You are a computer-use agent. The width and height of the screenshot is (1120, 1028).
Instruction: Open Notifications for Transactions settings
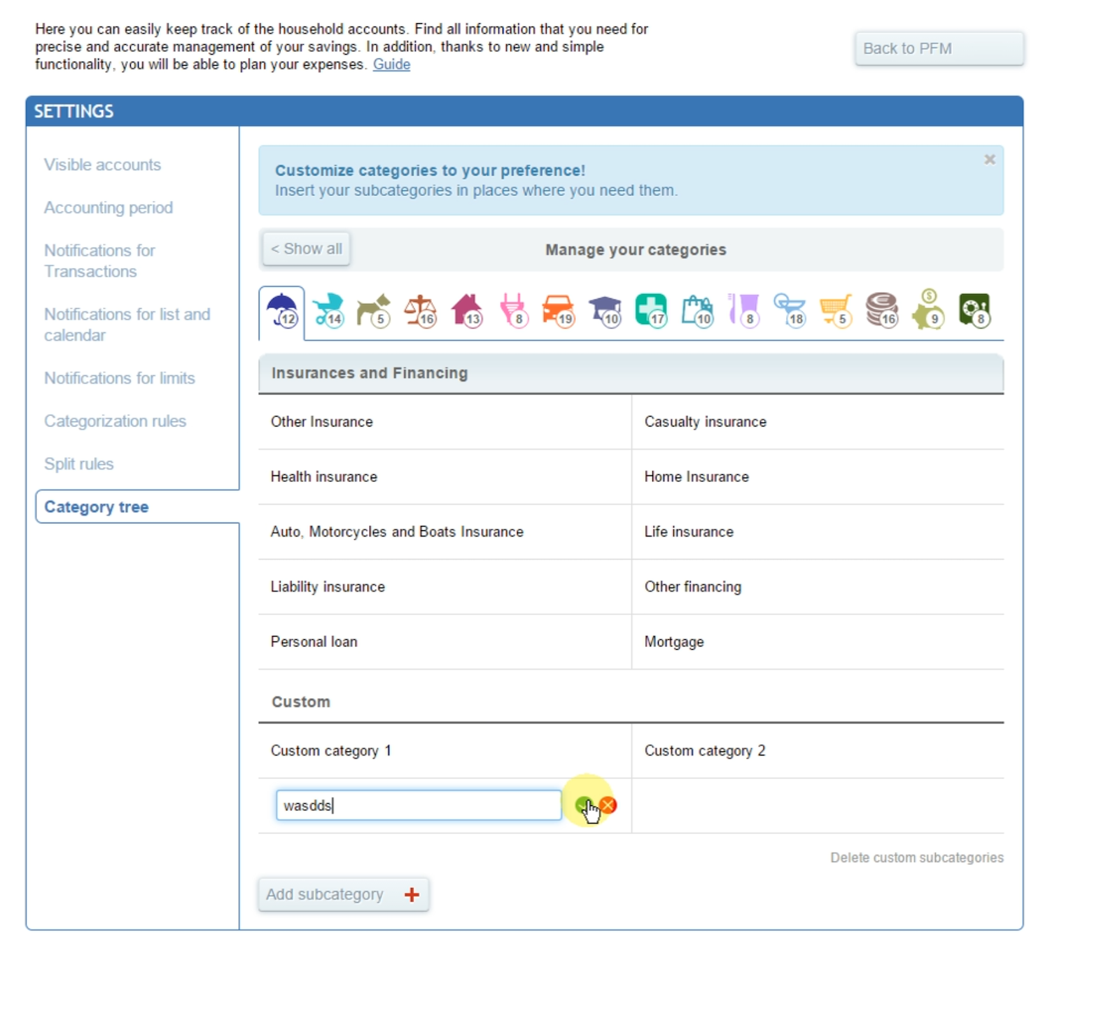tap(99, 261)
